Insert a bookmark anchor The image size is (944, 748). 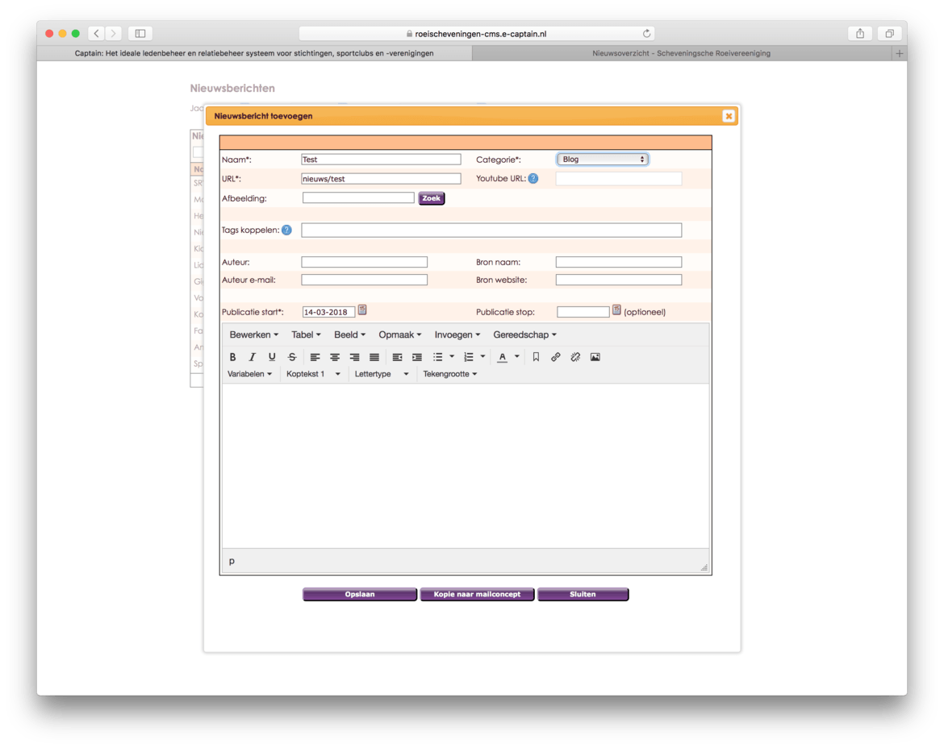point(536,357)
